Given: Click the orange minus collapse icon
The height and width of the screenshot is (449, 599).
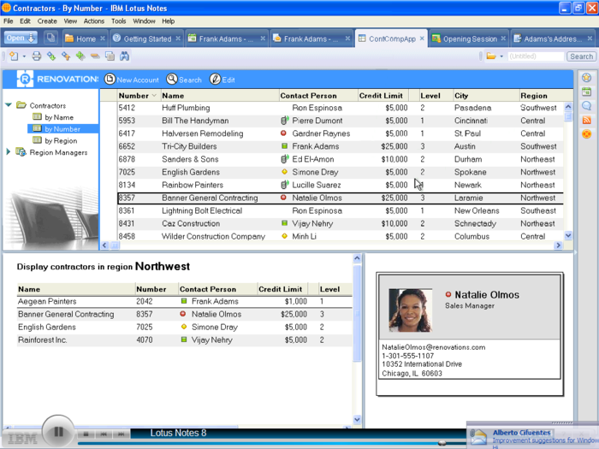Looking at the screenshot, I should pos(95,56).
